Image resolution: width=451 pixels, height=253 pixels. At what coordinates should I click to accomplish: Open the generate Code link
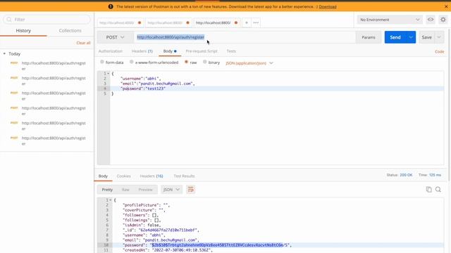click(439, 51)
